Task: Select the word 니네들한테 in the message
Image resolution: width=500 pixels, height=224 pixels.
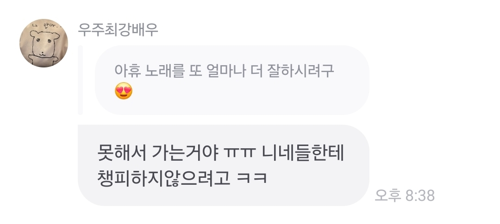Action: pyautogui.click(x=303, y=153)
